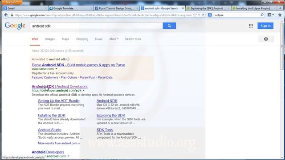Open the Android NDK link

click(107, 101)
